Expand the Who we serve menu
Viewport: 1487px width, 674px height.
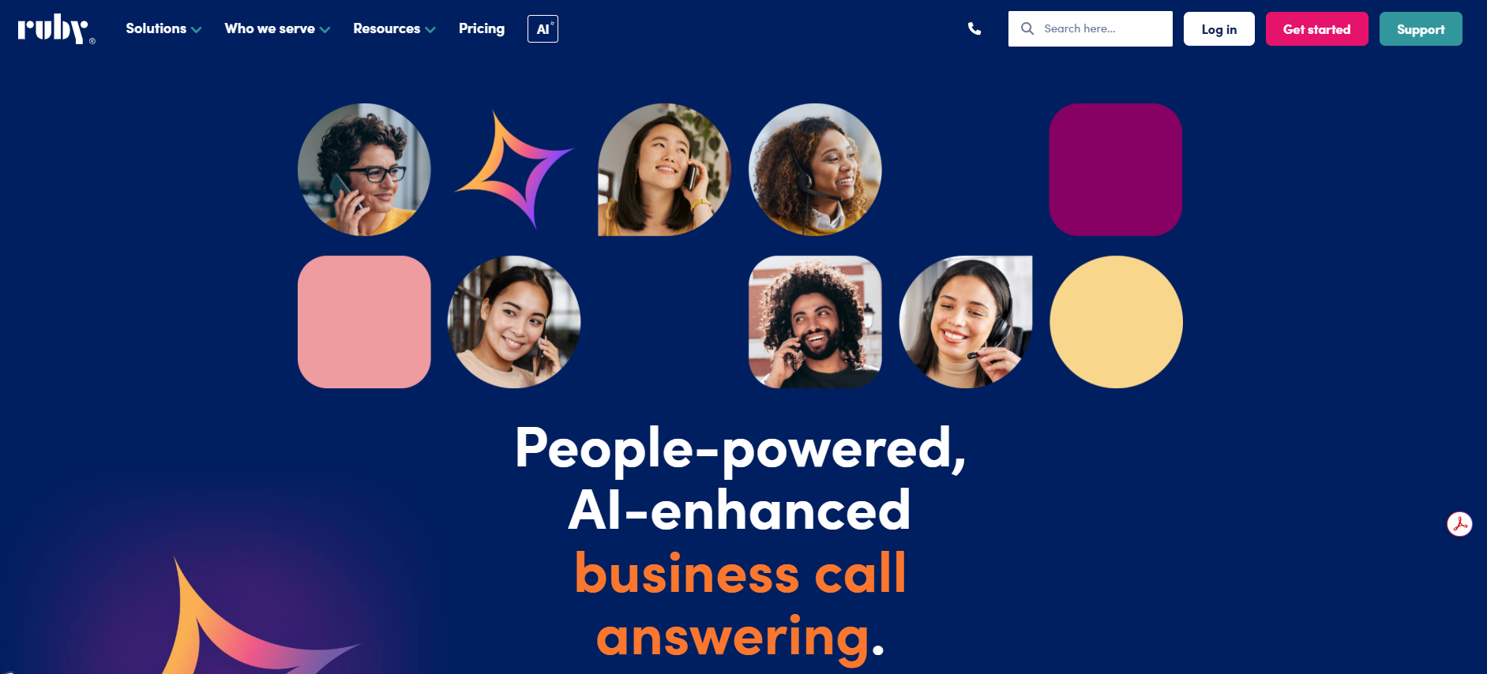point(277,28)
